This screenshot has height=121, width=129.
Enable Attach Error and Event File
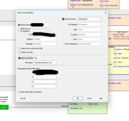[x=19, y=48]
